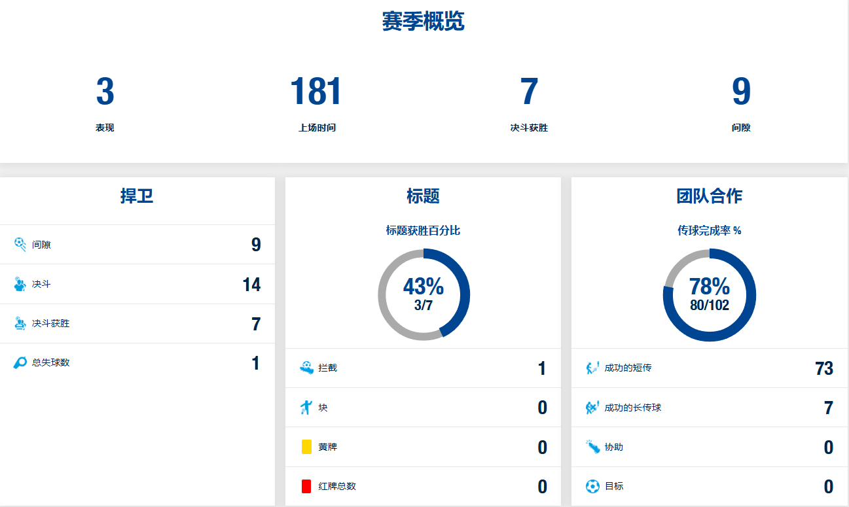
Task: Click the 表现 label under the number 3
Action: coord(105,128)
